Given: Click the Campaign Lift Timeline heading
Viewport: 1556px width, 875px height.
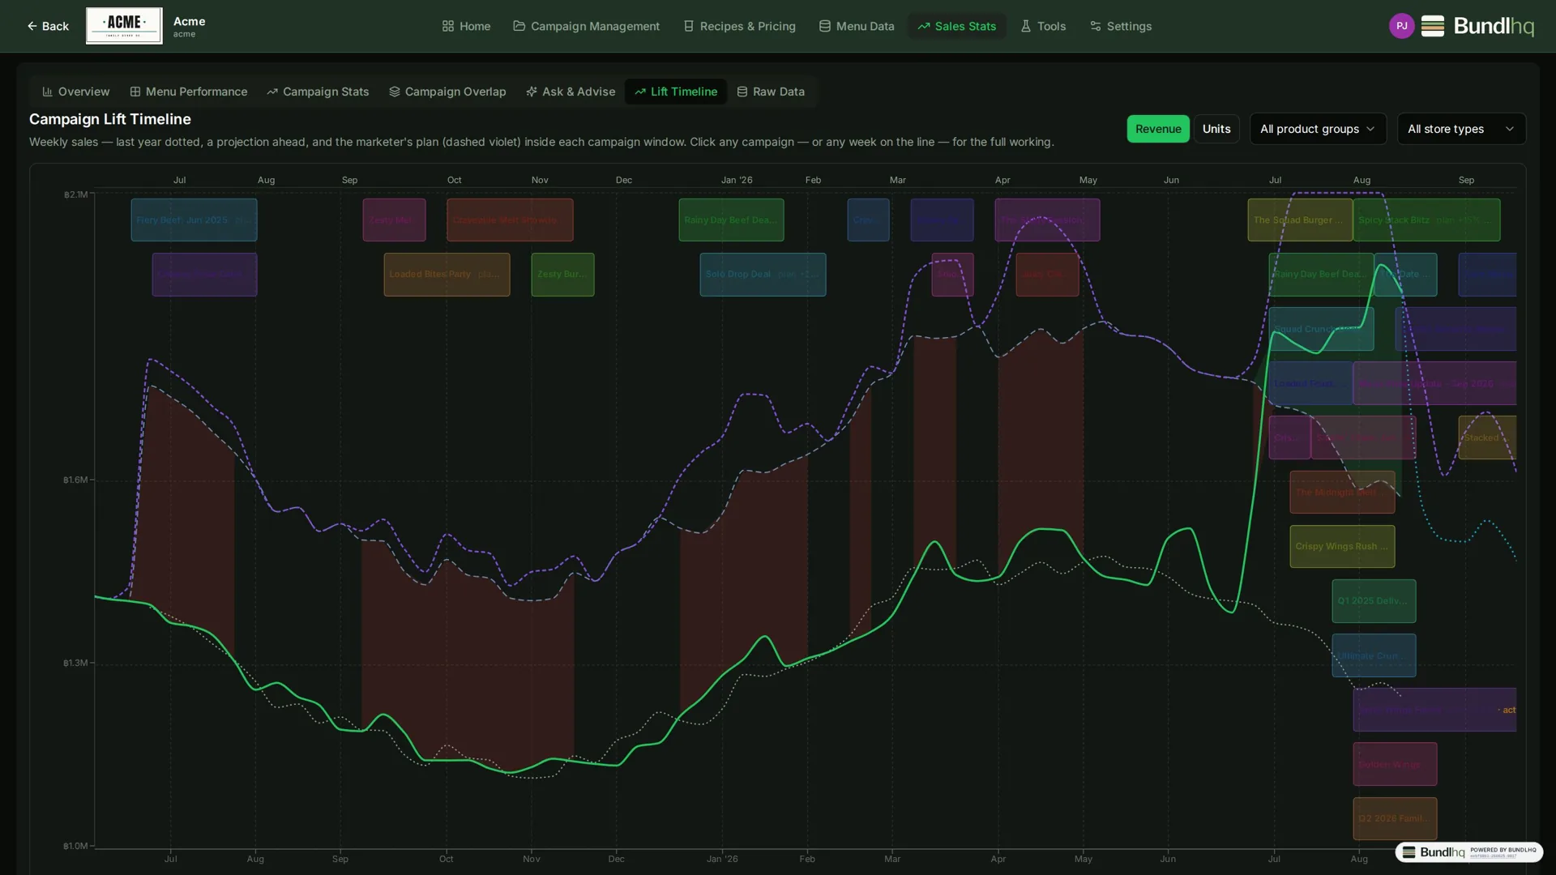Looking at the screenshot, I should (x=110, y=119).
